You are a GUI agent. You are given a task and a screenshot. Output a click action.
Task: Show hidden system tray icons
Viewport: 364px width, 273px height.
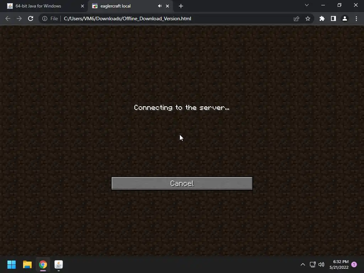point(303,264)
